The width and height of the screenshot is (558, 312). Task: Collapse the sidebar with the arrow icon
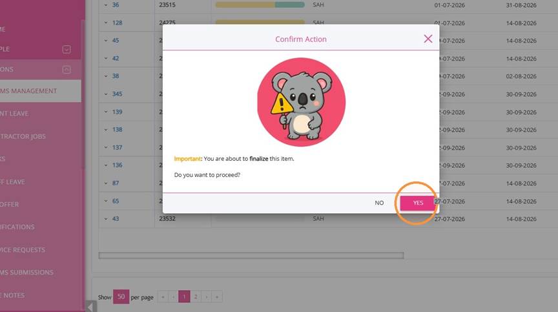tap(91, 306)
